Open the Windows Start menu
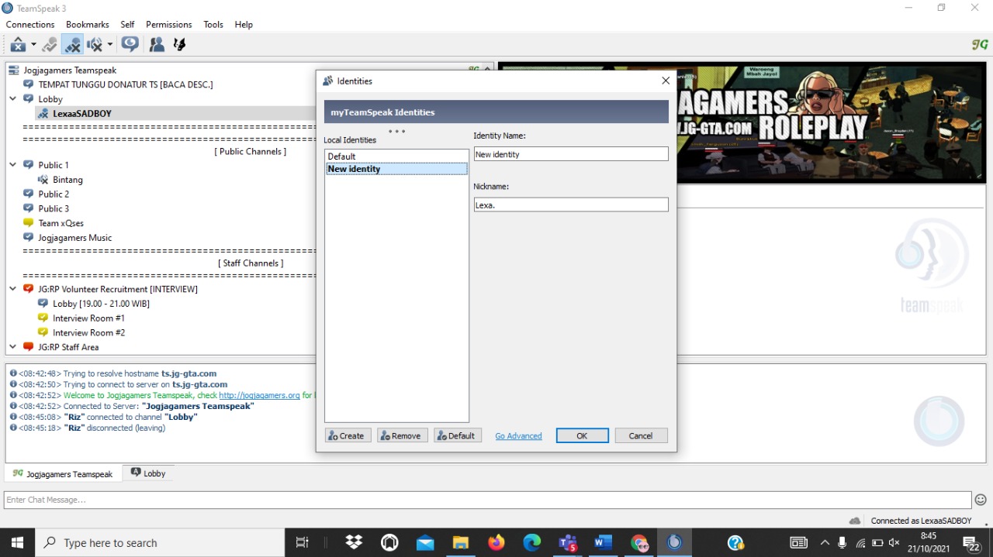 click(17, 542)
